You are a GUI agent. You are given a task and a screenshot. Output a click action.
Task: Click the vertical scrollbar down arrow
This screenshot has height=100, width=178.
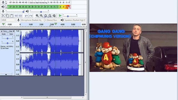[86, 95]
